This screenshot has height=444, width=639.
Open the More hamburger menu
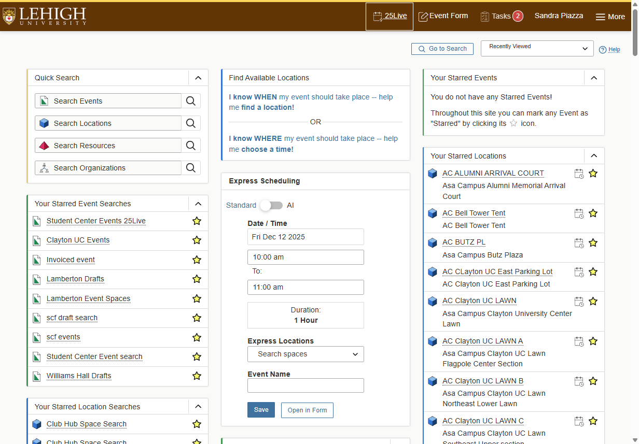click(x=610, y=17)
